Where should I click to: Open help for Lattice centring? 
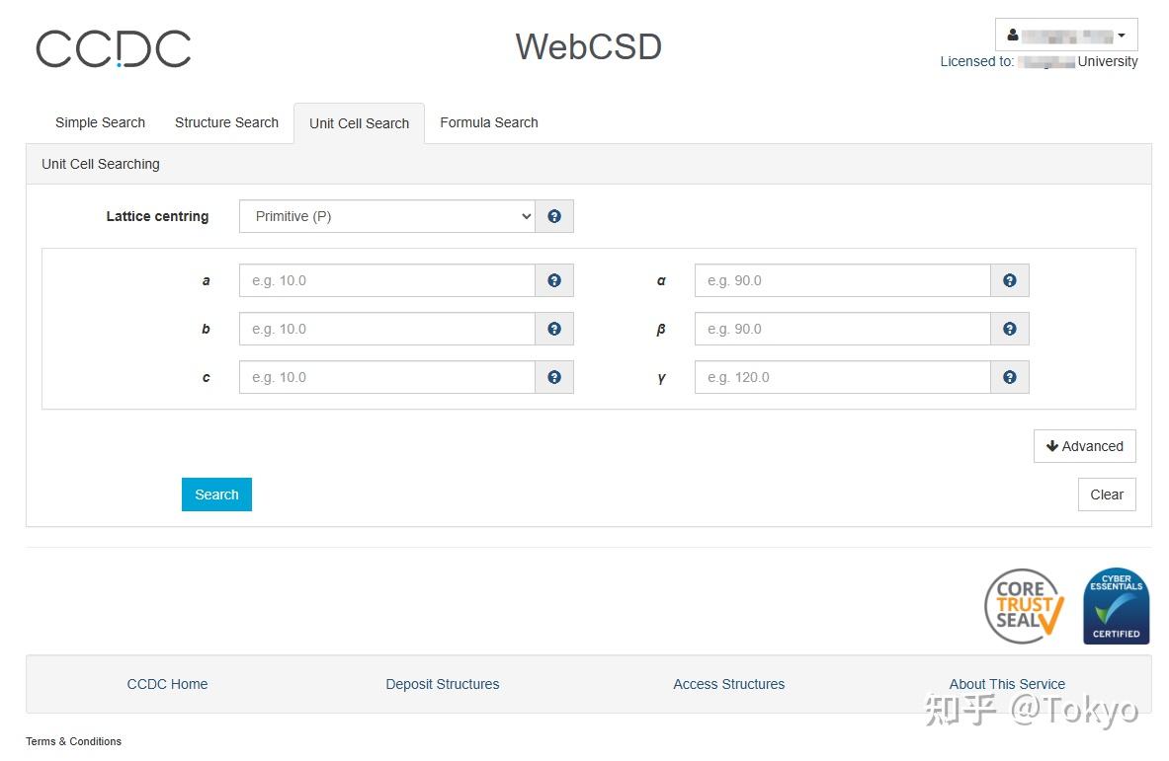(x=554, y=216)
